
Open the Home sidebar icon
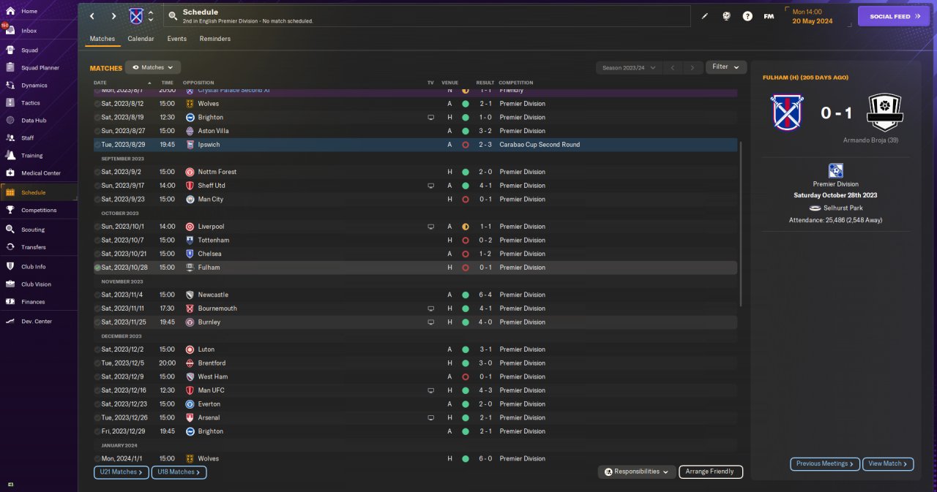coord(10,11)
